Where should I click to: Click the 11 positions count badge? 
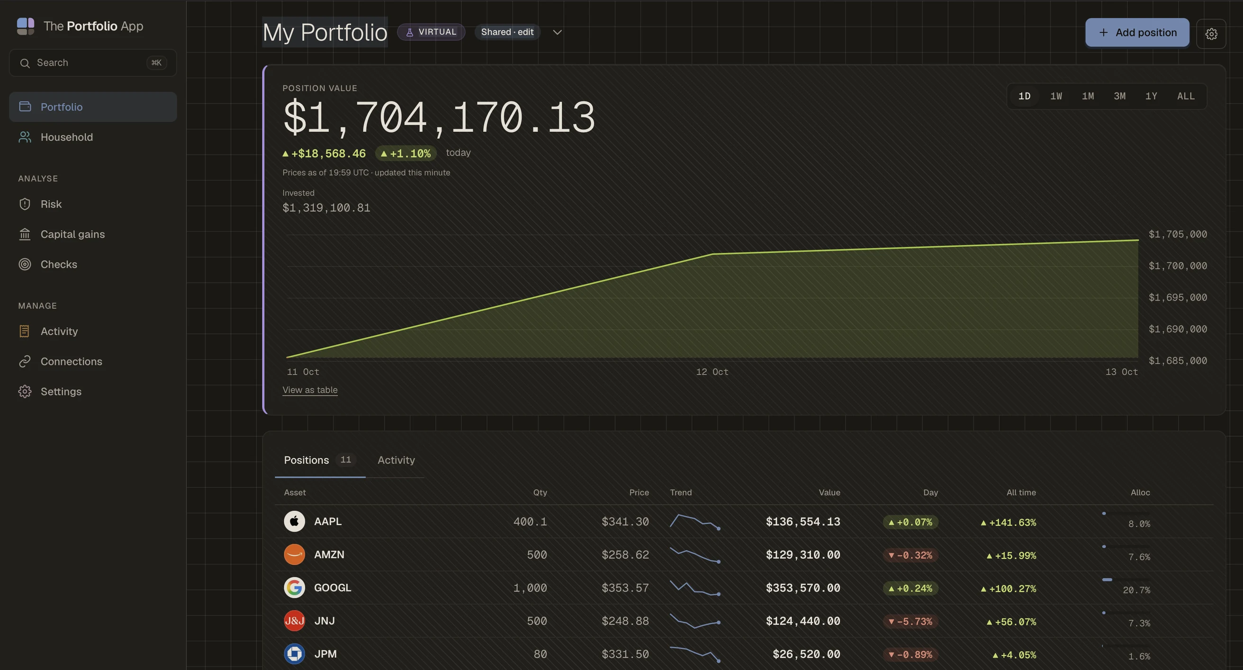click(345, 460)
